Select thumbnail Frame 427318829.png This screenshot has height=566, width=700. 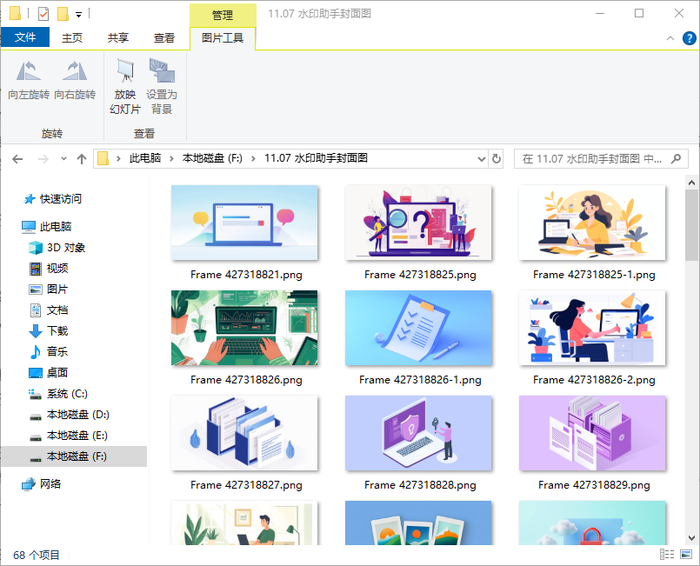coord(592,433)
